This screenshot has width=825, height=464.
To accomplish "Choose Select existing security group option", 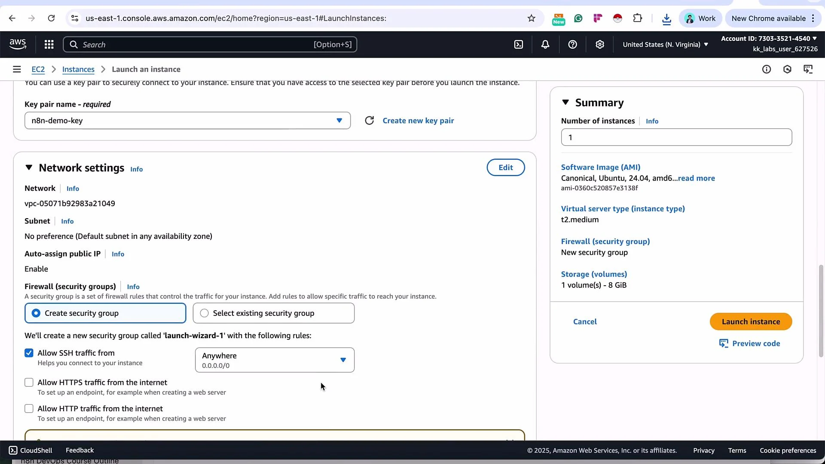I will click(x=274, y=313).
